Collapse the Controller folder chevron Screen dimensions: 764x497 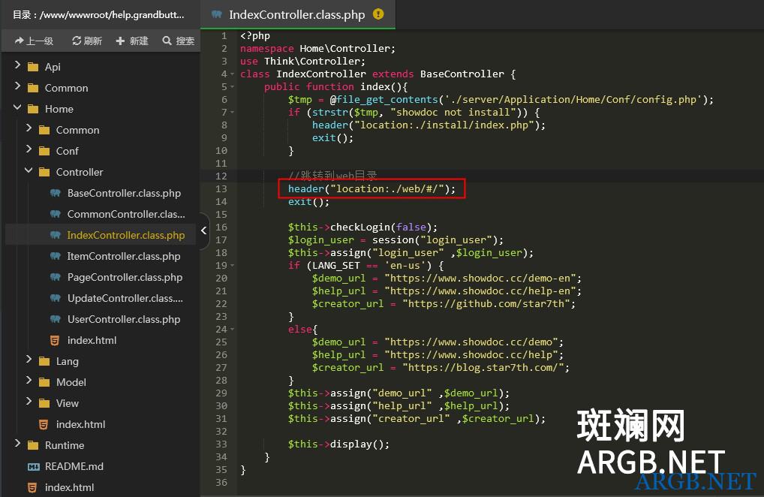click(29, 172)
